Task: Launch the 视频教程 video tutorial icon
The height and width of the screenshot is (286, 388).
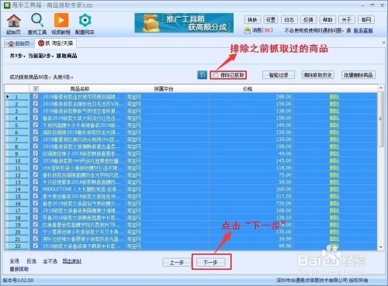Action: 61,24
